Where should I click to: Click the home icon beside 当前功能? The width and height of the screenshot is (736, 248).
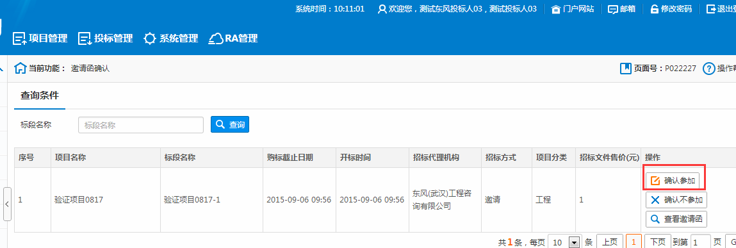20,69
